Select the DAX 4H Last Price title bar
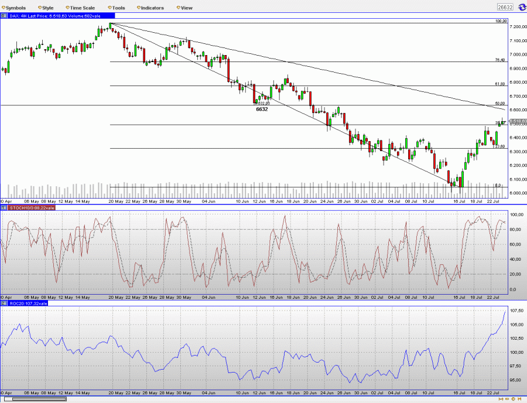Image resolution: width=527 pixels, height=403 pixels. pos(61,15)
